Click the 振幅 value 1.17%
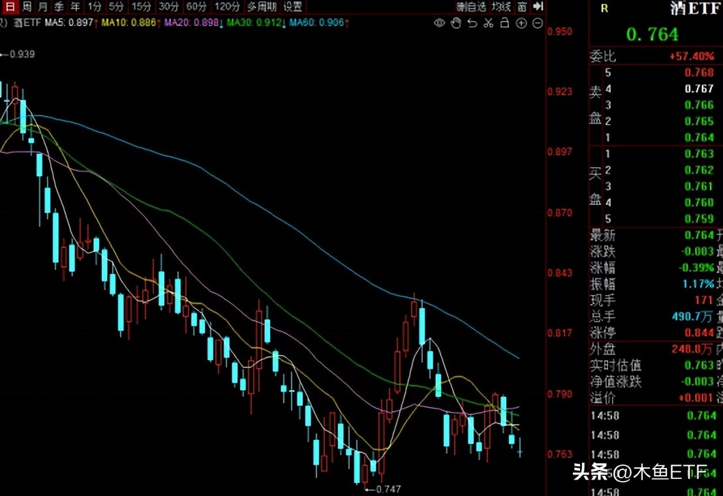This screenshot has width=723, height=496. (x=699, y=284)
